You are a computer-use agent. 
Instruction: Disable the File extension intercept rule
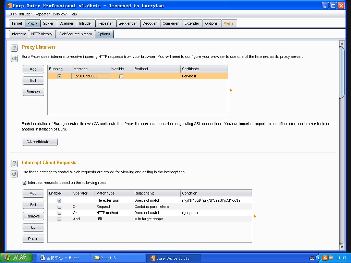click(x=60, y=201)
